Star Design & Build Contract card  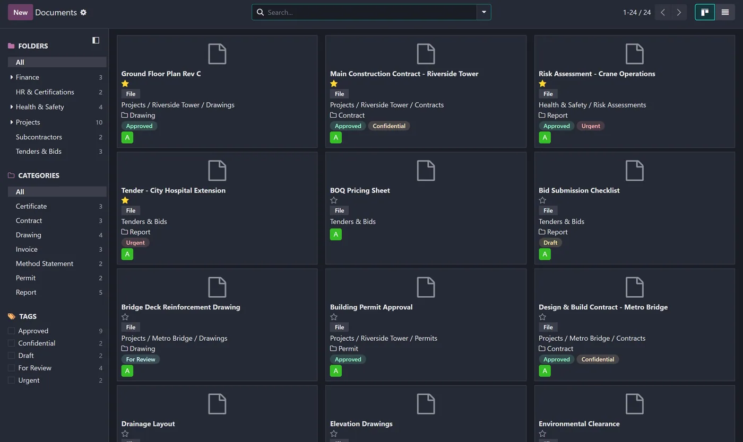[542, 317]
